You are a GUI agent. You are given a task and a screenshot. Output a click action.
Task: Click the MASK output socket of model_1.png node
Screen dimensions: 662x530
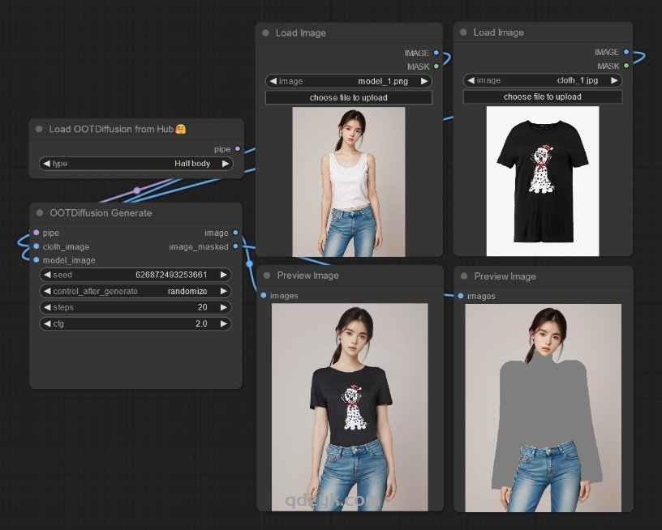coord(436,66)
